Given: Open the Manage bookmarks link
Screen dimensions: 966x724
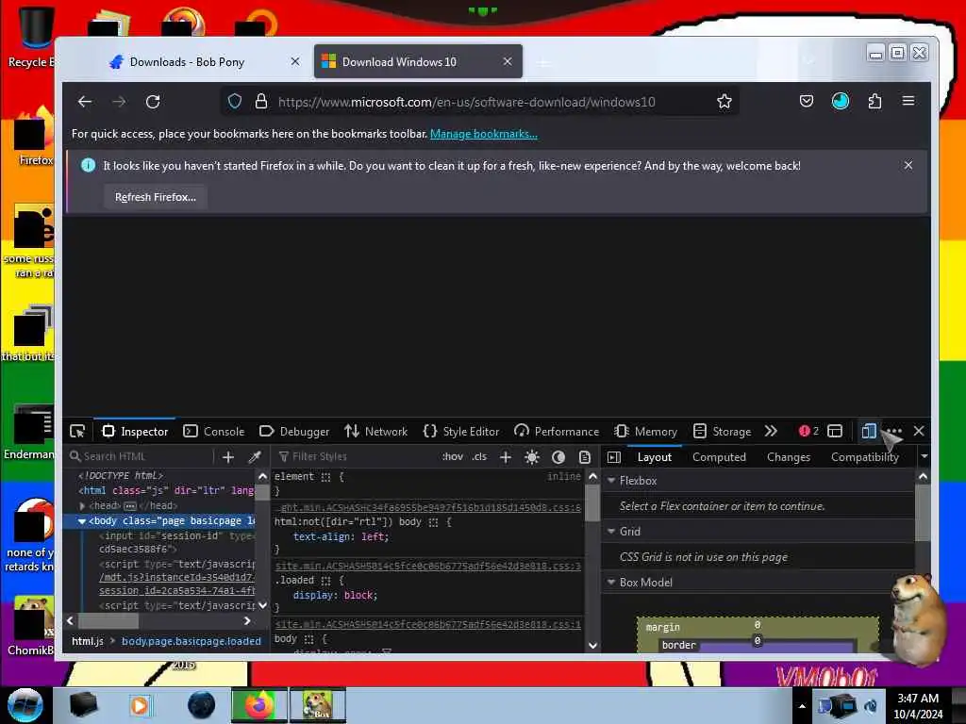Looking at the screenshot, I should point(484,134).
